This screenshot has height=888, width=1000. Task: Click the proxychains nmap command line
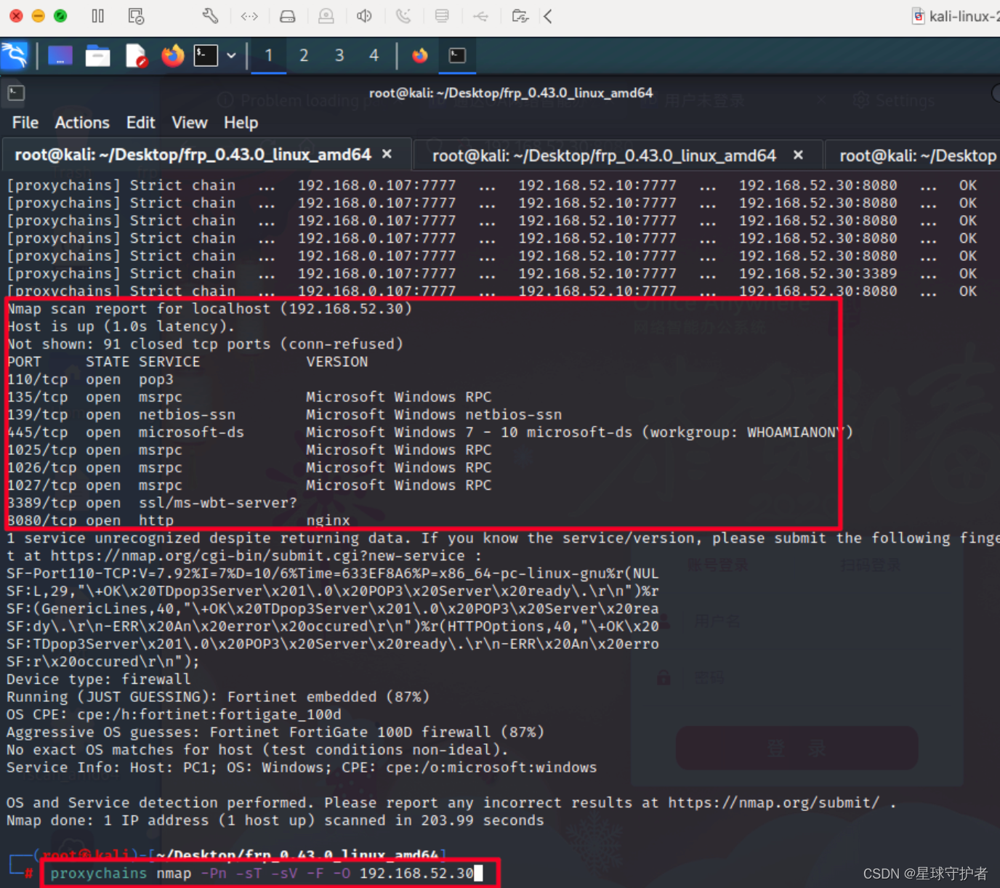pos(262,873)
